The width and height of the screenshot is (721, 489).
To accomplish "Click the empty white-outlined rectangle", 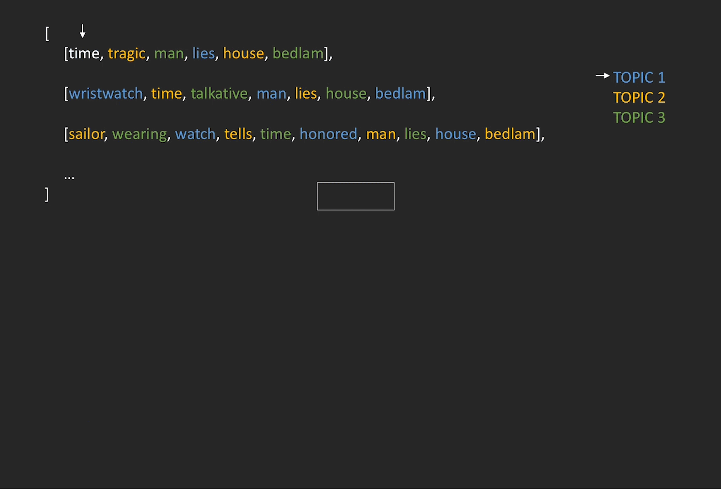I will pos(356,196).
